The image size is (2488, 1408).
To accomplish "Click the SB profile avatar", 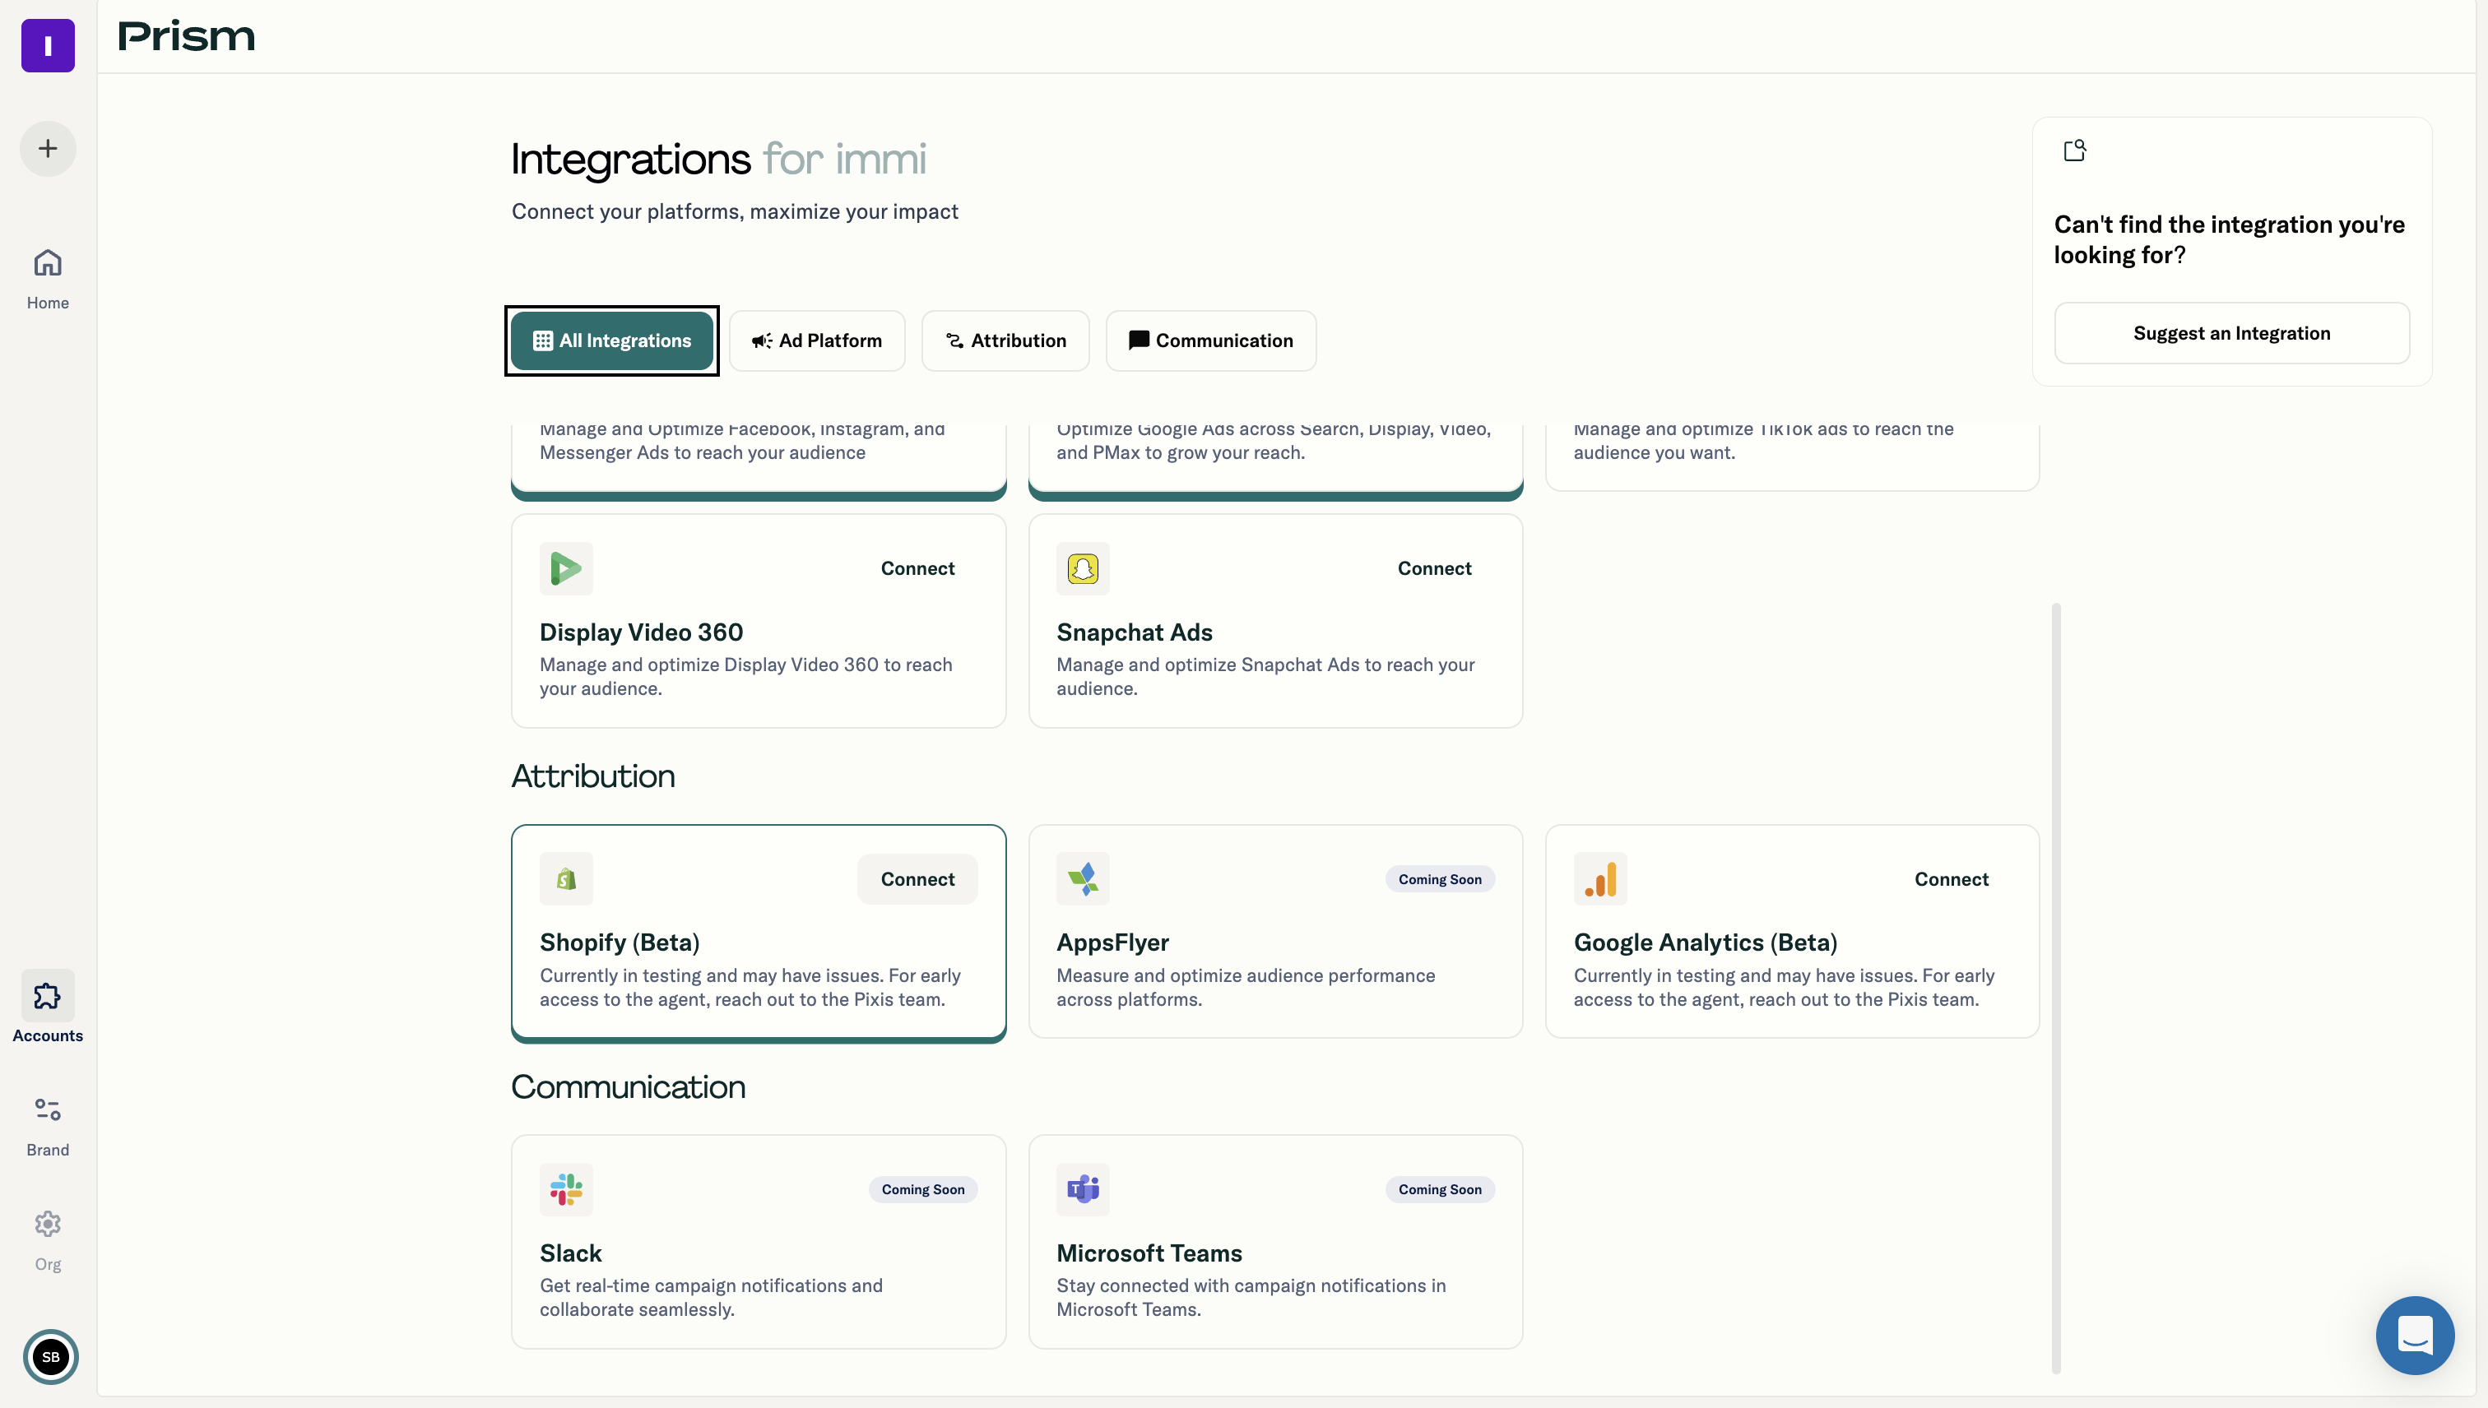I will pyautogui.click(x=50, y=1357).
